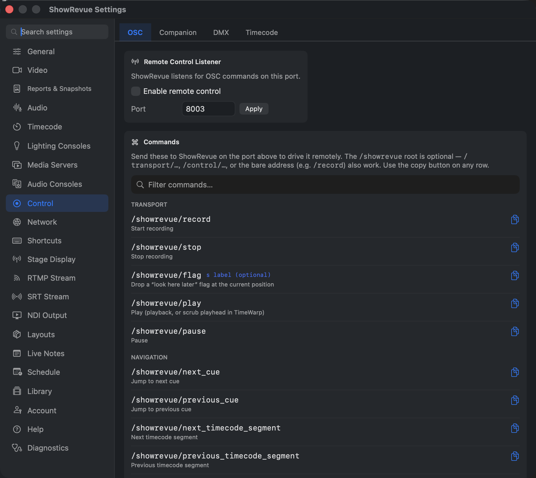Click the /showrevue/play address text
This screenshot has height=478, width=536.
click(166, 303)
